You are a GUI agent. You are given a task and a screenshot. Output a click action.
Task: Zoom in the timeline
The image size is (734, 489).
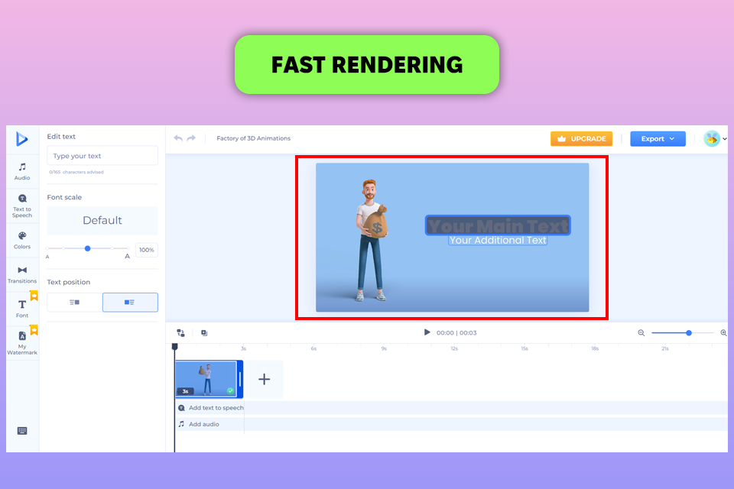724,332
